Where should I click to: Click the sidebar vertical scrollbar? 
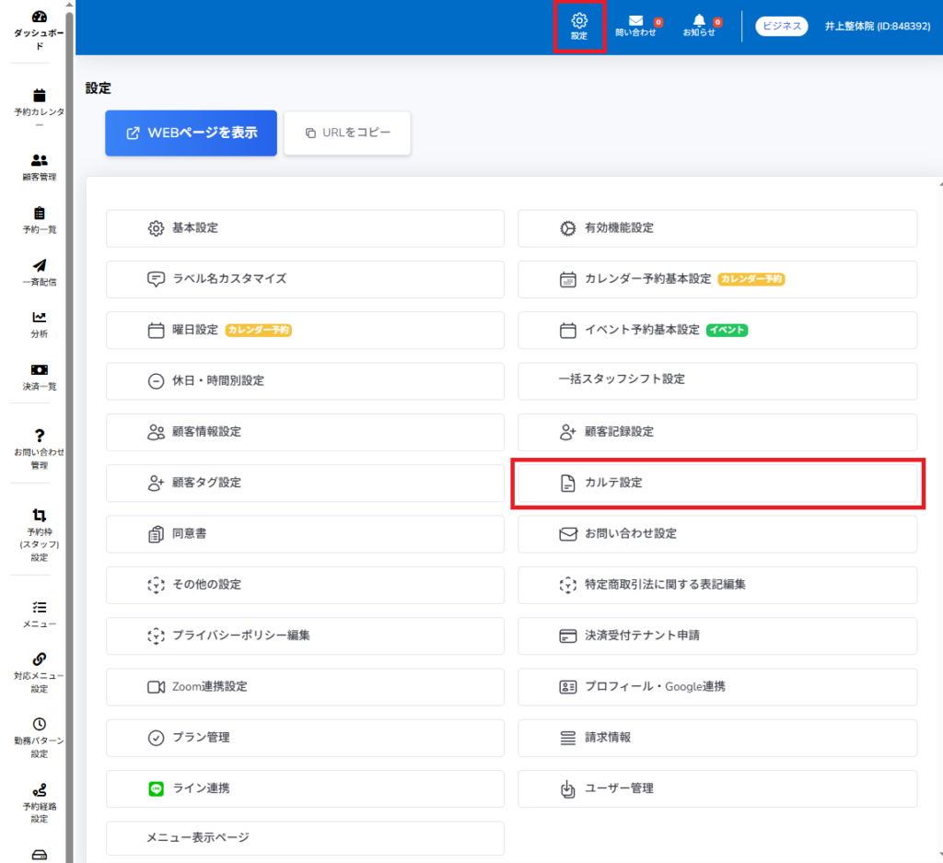70,431
